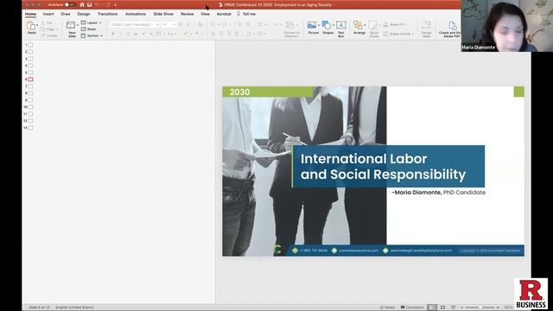
Task: Toggle Strikethrough formatting
Action: click(136, 34)
